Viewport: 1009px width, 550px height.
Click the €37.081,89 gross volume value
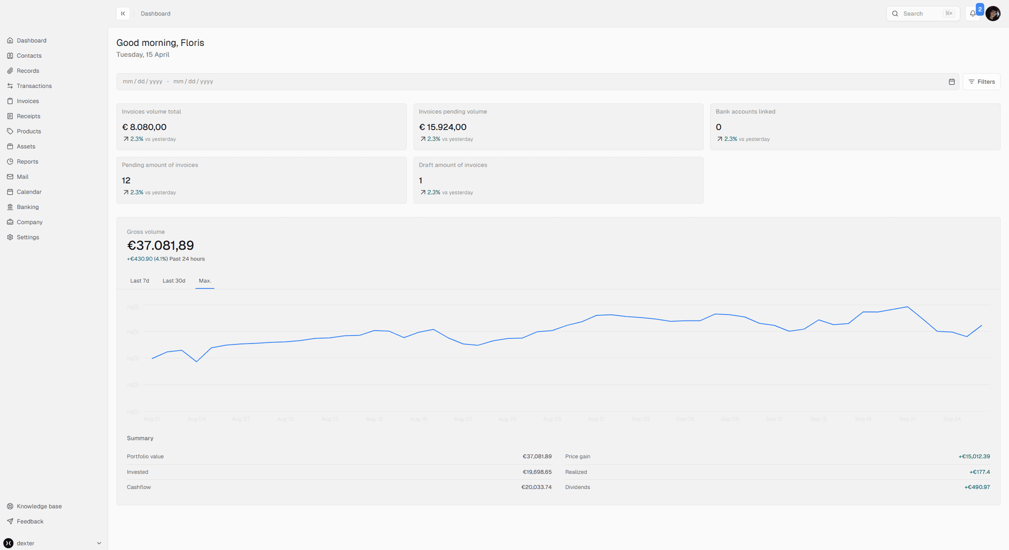(161, 245)
